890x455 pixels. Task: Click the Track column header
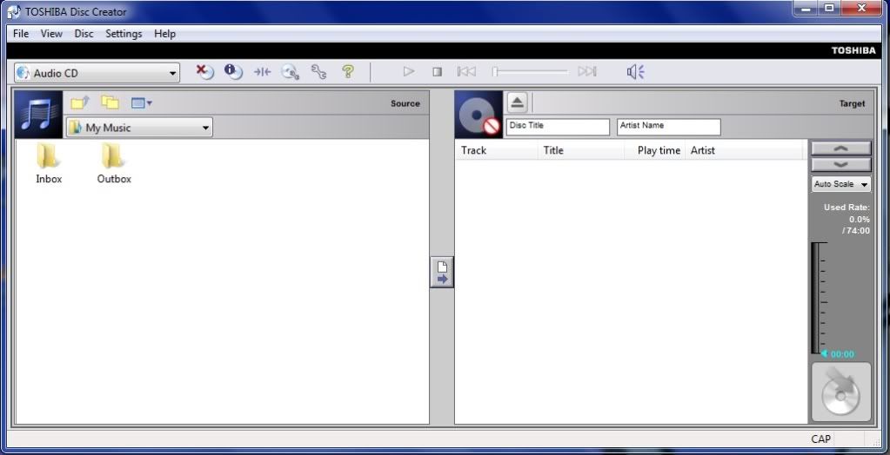[497, 150]
